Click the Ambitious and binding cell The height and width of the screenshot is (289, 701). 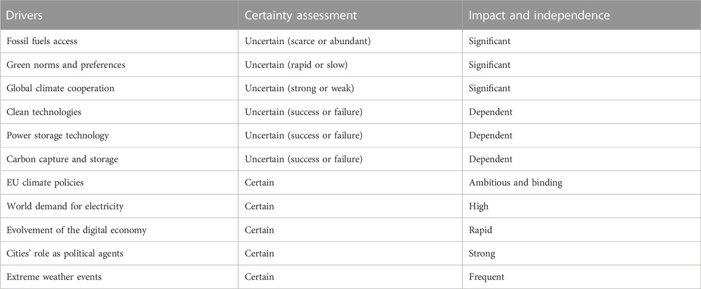pos(582,182)
